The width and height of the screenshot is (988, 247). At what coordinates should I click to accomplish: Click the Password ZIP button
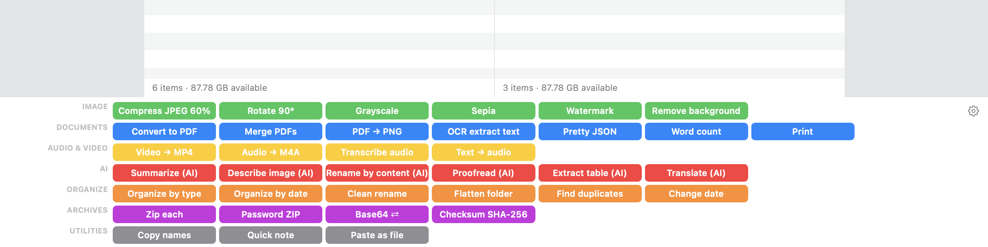pos(271,214)
